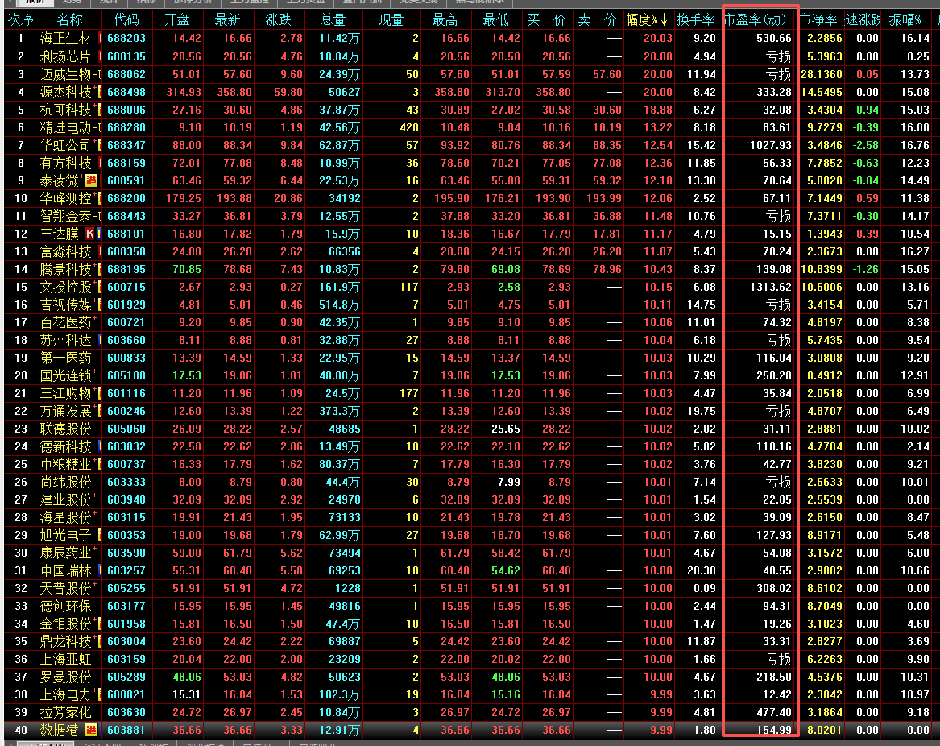This screenshot has width=940, height=746.
Task: Select the 文投控股 stock name
Action: 66,288
